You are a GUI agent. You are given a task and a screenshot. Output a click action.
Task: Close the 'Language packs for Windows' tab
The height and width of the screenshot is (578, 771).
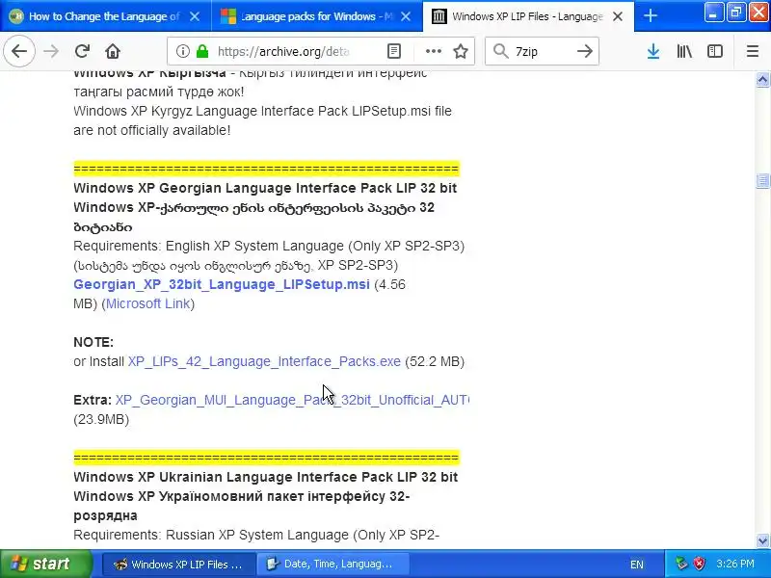[406, 16]
